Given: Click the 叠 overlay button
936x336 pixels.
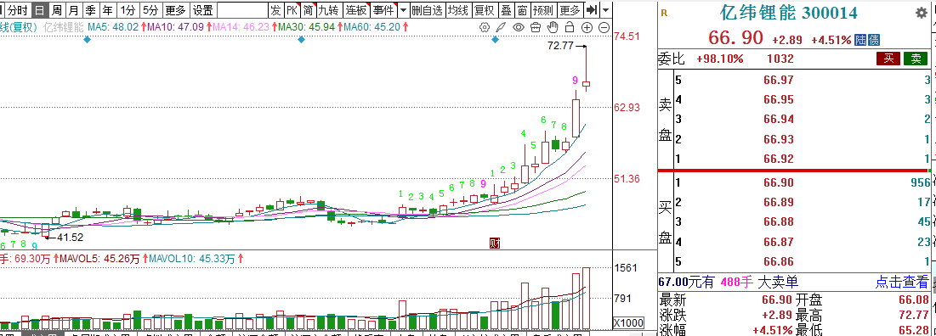Looking at the screenshot, I should [506, 10].
